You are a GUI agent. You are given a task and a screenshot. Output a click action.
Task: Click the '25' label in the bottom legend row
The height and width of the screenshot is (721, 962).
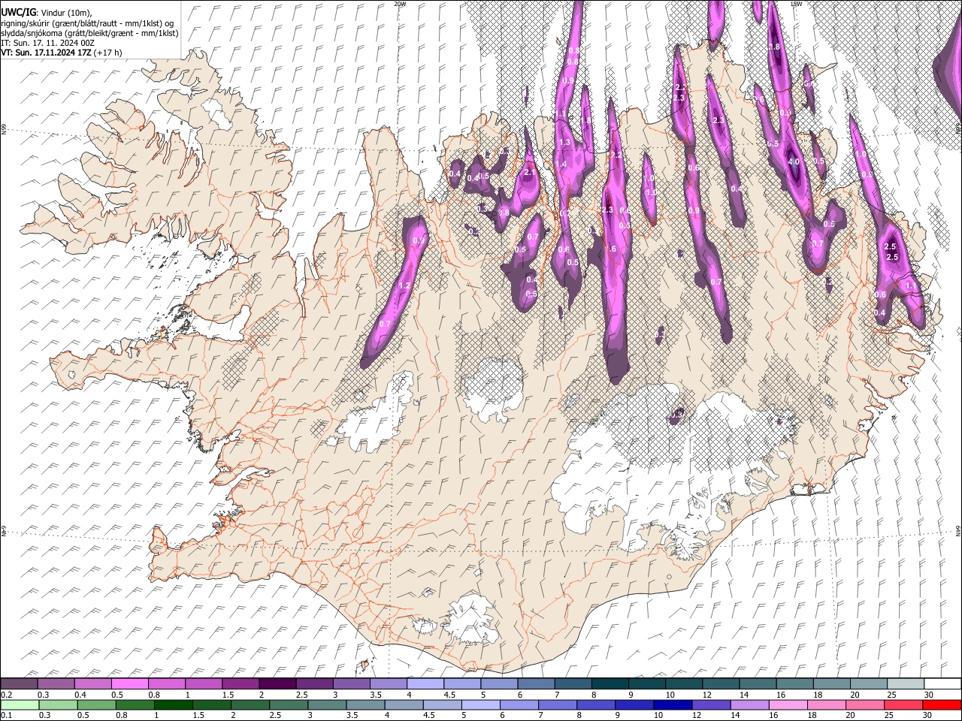(889, 716)
